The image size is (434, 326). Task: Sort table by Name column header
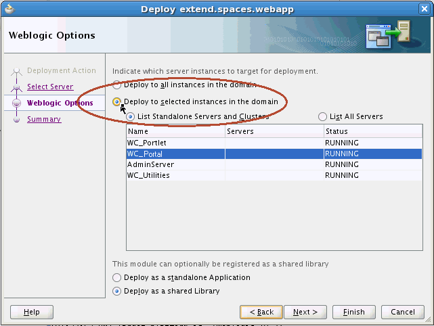tap(175, 131)
